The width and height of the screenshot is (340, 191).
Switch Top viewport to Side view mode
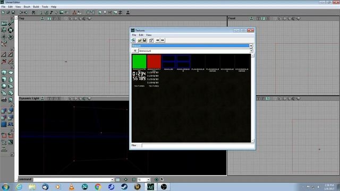[x=59, y=19]
